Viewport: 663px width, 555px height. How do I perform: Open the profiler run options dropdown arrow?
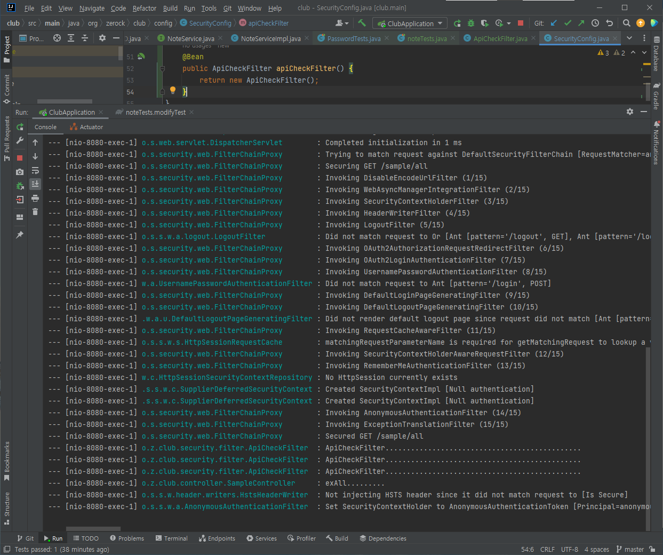pos(508,23)
